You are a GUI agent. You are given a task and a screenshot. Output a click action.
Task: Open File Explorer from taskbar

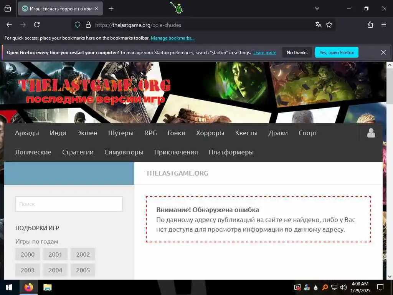(47, 287)
